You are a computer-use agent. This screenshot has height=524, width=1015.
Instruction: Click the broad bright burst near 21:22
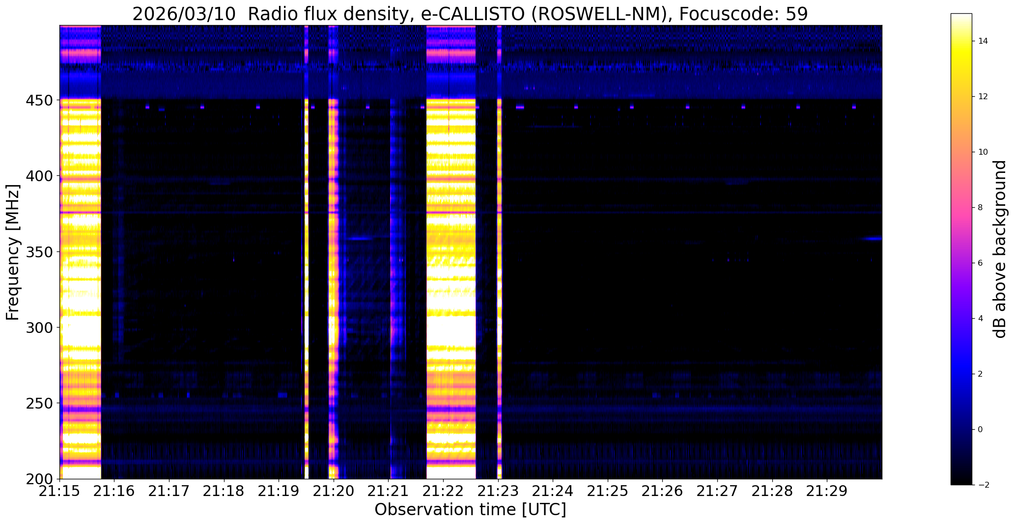[451, 252]
